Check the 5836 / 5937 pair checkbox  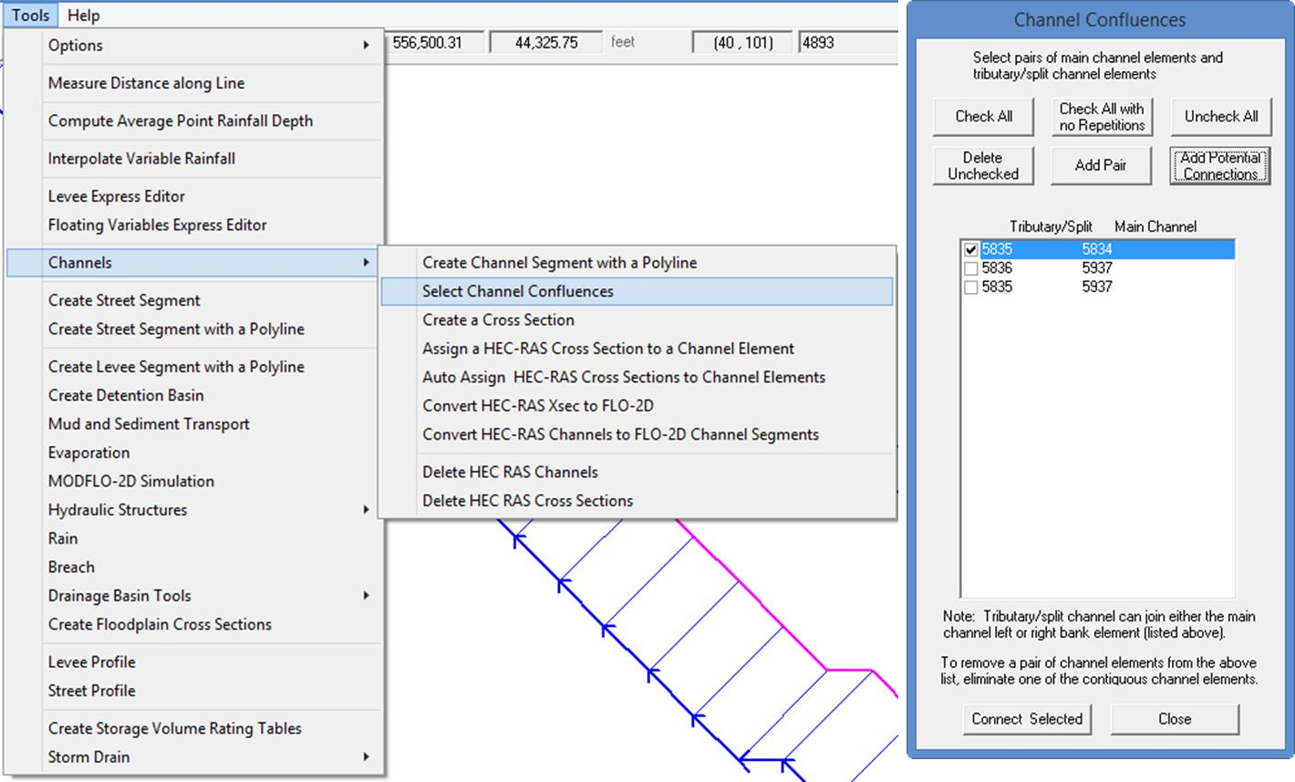tap(971, 268)
